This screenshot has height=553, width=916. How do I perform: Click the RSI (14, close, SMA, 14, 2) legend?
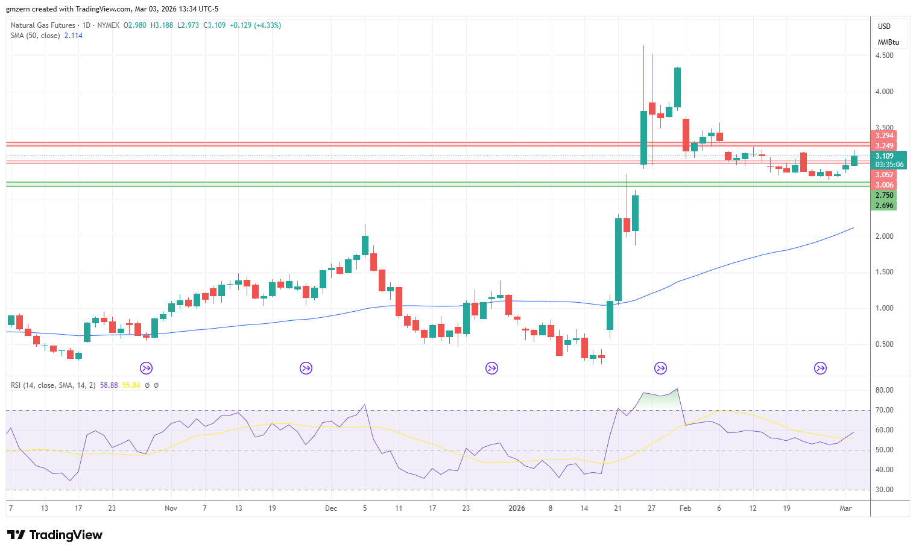click(53, 385)
